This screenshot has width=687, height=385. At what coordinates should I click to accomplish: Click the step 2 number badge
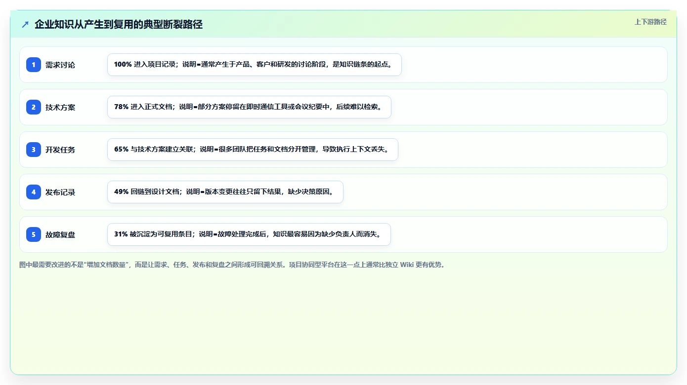(x=34, y=107)
